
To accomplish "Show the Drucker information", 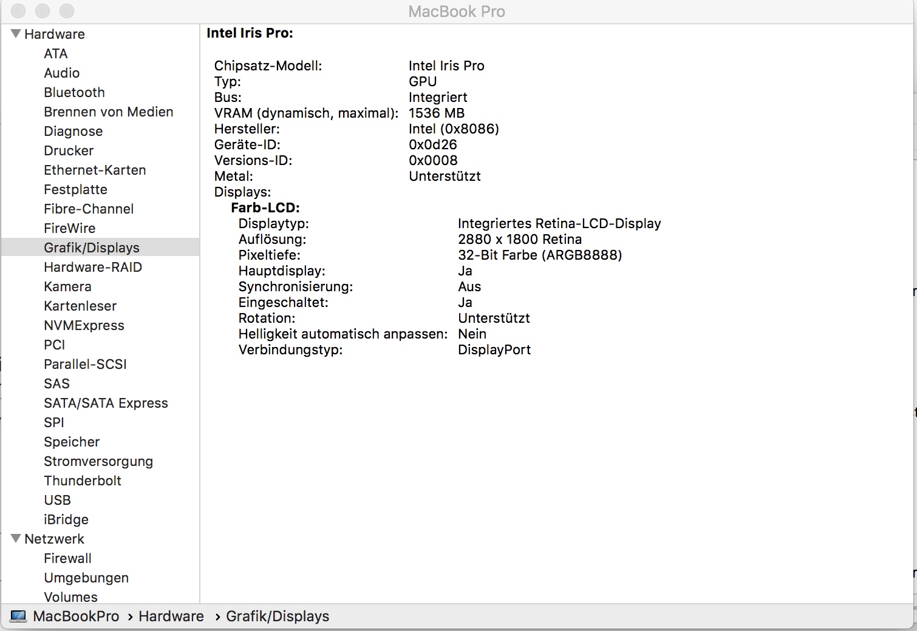I will [x=69, y=150].
